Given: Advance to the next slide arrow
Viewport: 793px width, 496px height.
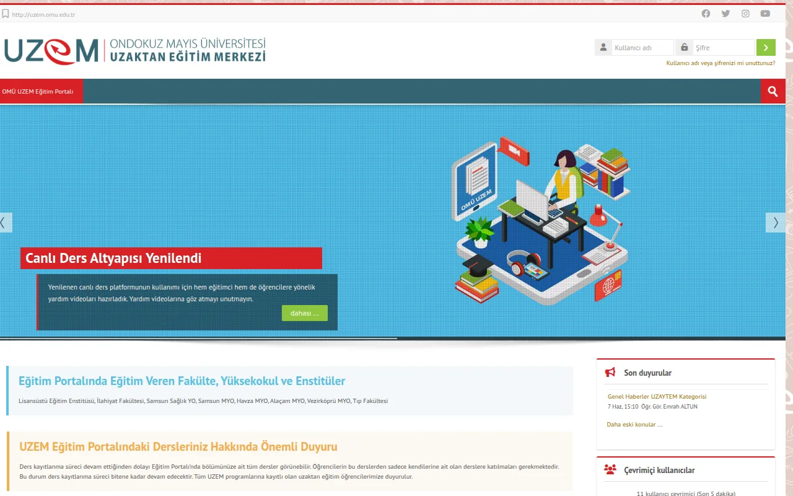Looking at the screenshot, I should point(776,223).
